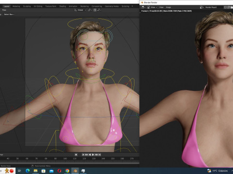Open Image menu in Blender Render window
Image resolution: width=233 pixels, height=174 pixels.
[x=168, y=7]
